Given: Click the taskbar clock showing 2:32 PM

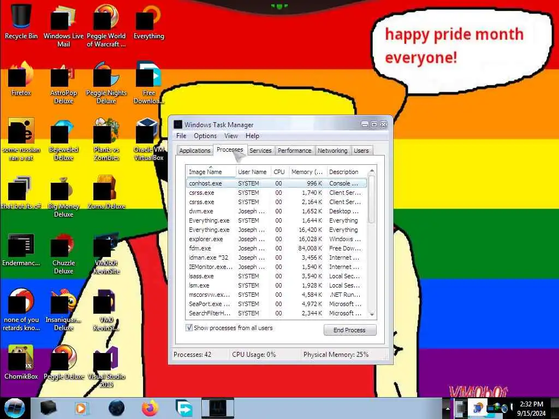Looking at the screenshot, I should [532, 409].
